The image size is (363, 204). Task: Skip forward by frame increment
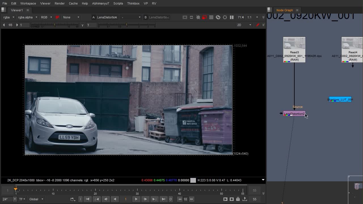[x=191, y=199]
